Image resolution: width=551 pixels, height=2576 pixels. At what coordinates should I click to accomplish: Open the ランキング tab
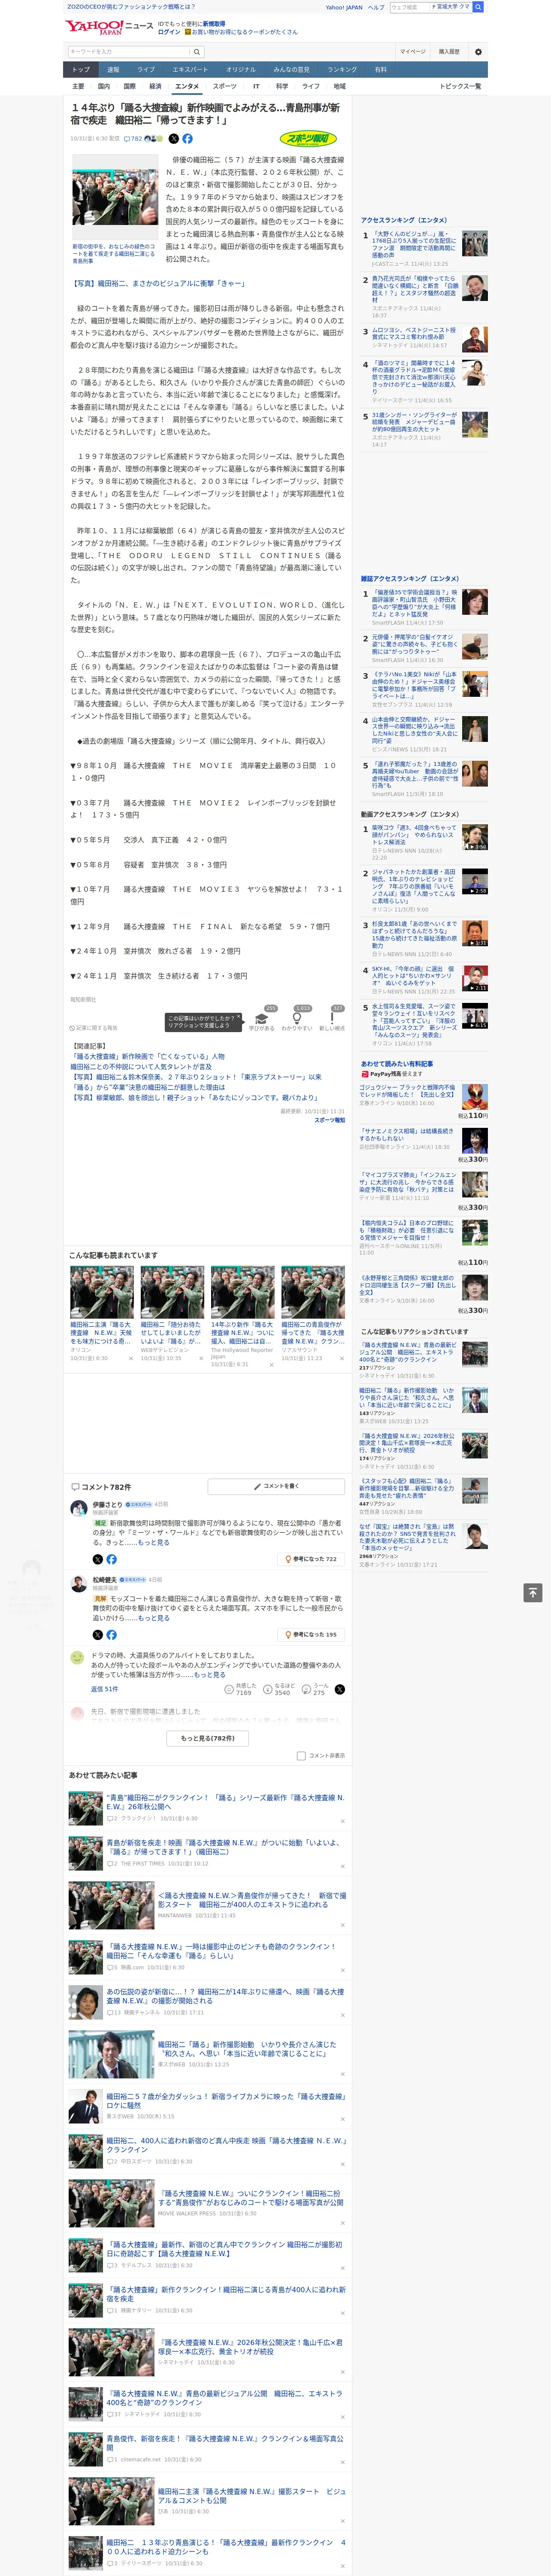(342, 70)
